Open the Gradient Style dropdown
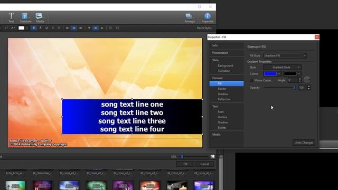The width and height of the screenshot is (338, 190). (x=282, y=68)
